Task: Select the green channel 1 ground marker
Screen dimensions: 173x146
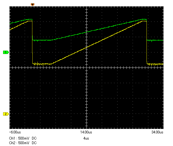Action: coord(6,52)
